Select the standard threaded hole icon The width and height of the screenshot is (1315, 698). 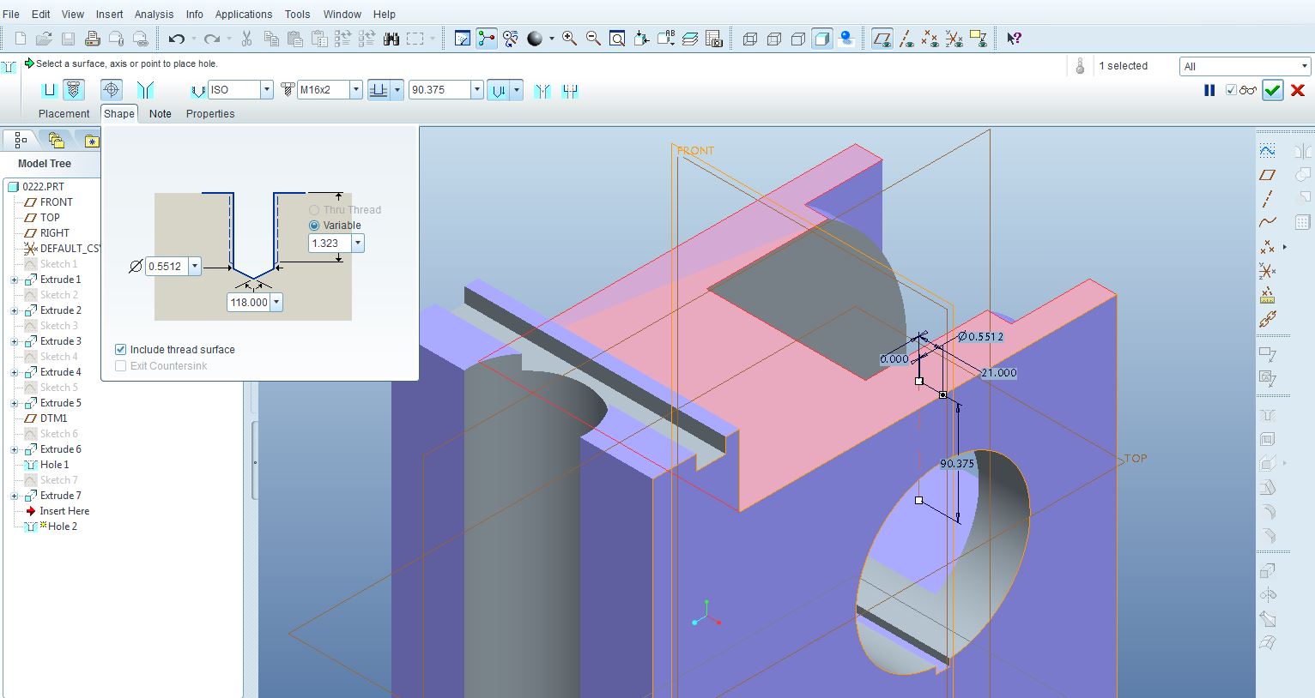coord(74,89)
